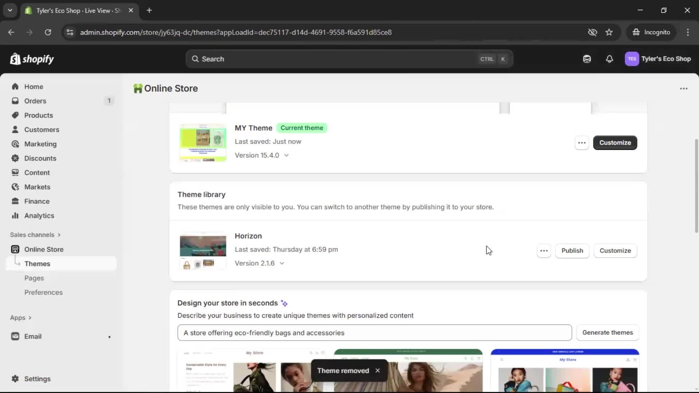Select the Discounts icon
The height and width of the screenshot is (393, 699).
click(15, 158)
